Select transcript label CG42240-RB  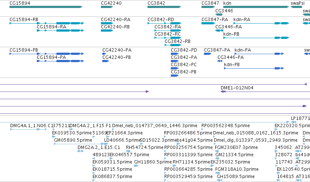(x=115, y=27)
